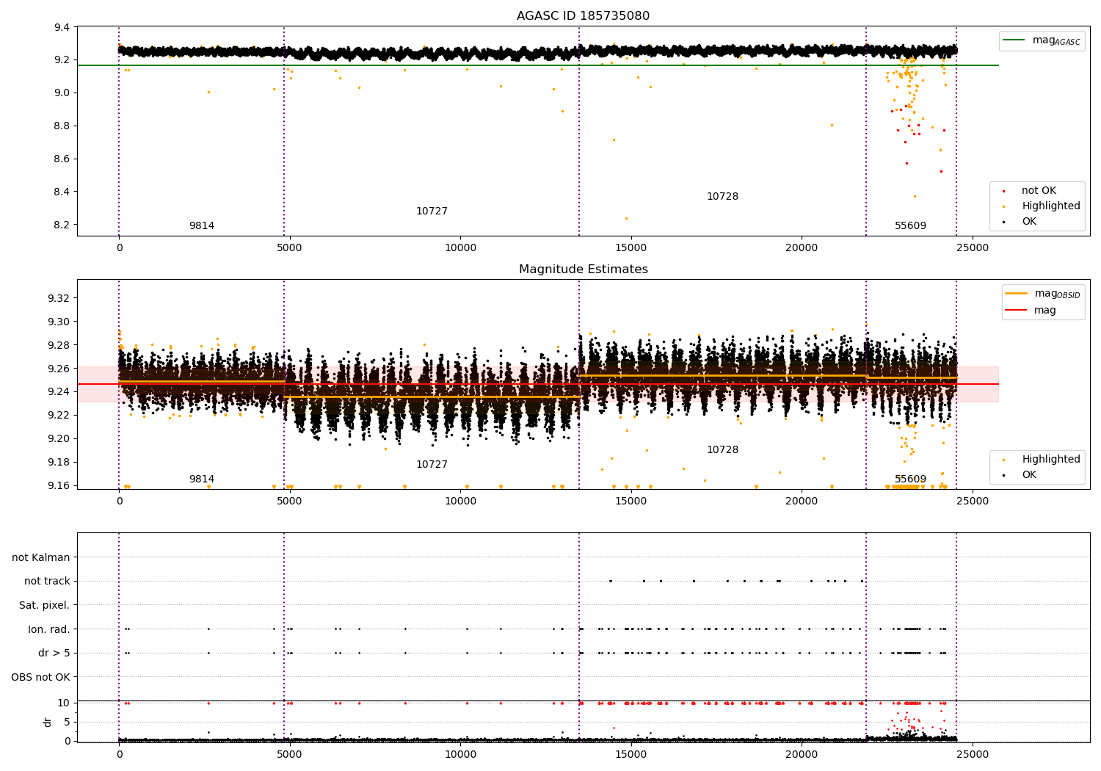Click the dr-axis tick 5 on bottom plot
Viewport: 1101px width, 771px height.
pos(68,723)
